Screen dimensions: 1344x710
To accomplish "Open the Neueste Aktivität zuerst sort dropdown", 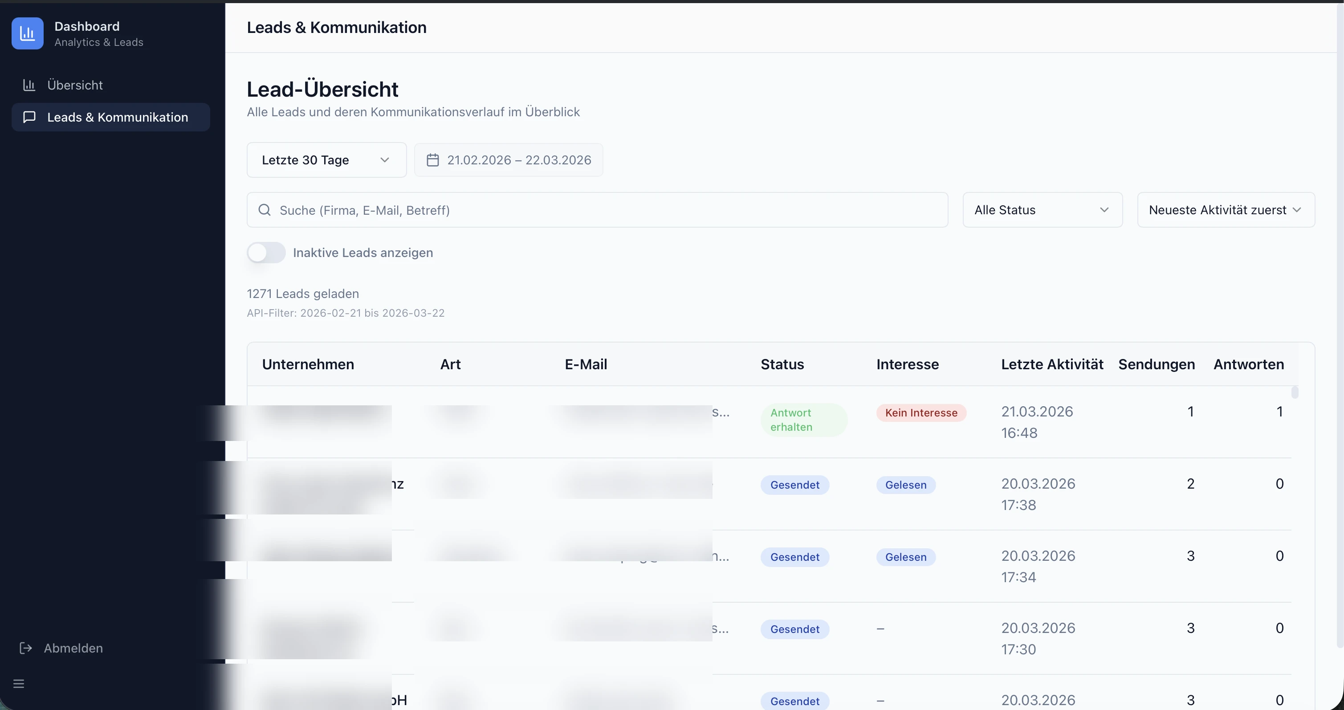I will pos(1226,210).
